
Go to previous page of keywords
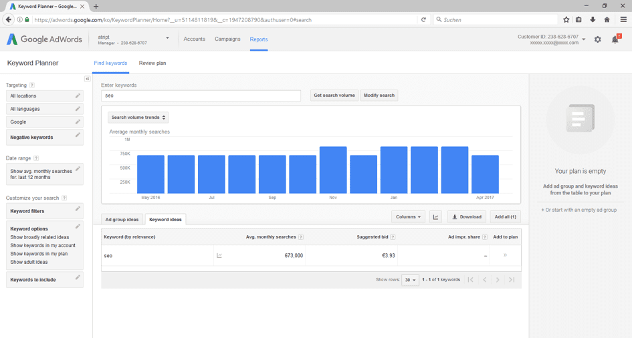coord(484,280)
